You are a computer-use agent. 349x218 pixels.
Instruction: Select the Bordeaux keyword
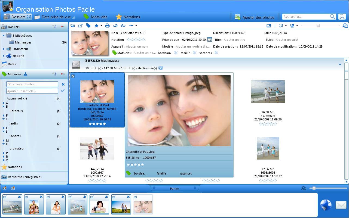coord(16,111)
